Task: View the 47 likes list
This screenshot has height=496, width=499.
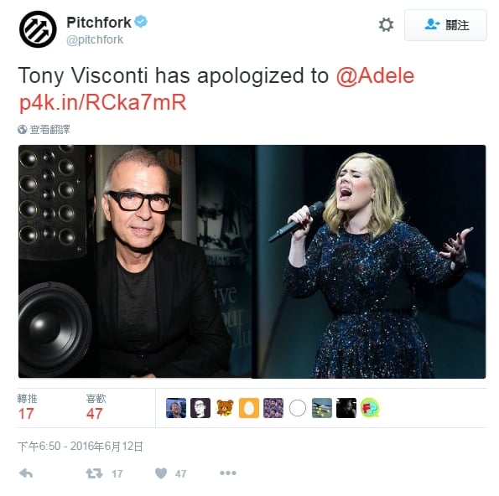Action: tap(96, 407)
